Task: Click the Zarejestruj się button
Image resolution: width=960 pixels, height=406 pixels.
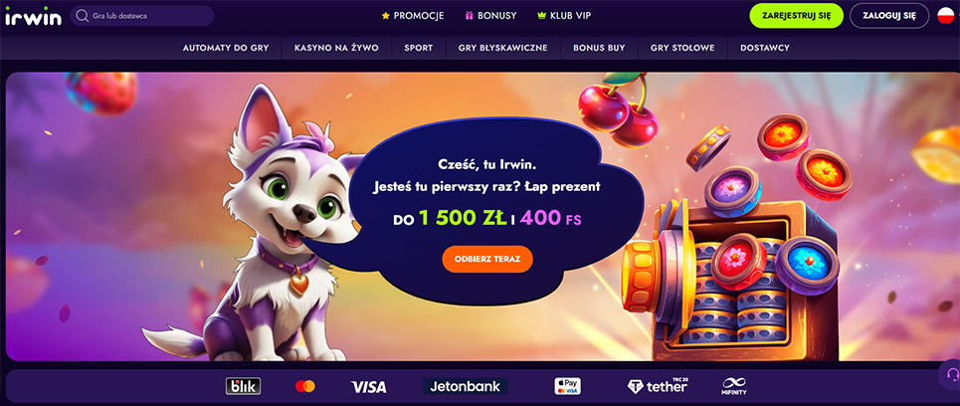Action: coord(797,16)
